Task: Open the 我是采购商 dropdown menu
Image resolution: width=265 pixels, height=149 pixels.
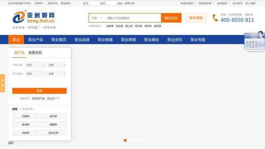Action: point(188,3)
